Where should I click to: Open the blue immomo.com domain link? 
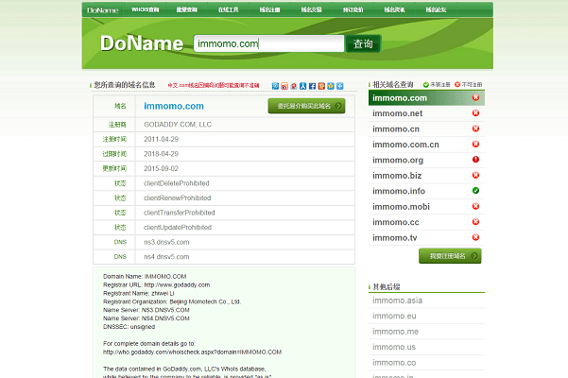click(x=174, y=106)
